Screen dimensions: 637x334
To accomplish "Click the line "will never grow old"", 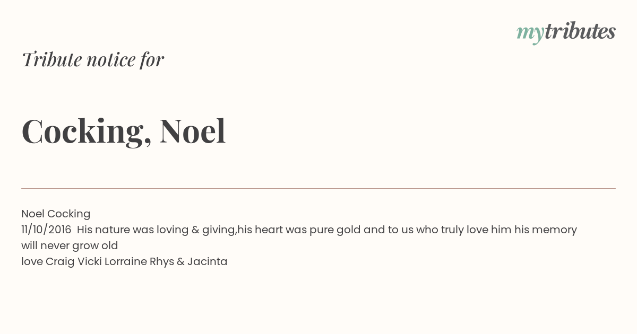I will [70, 246].
